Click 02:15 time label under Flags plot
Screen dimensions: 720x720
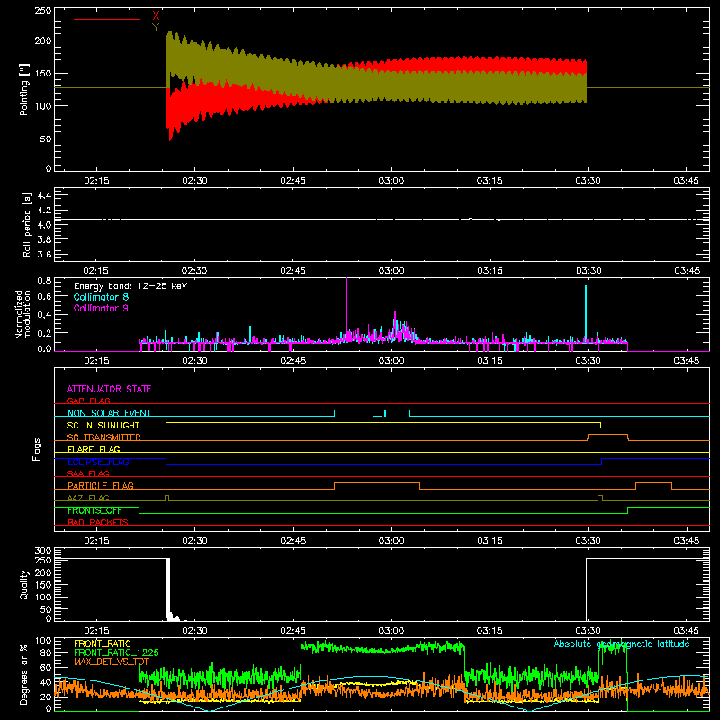pyautogui.click(x=96, y=541)
